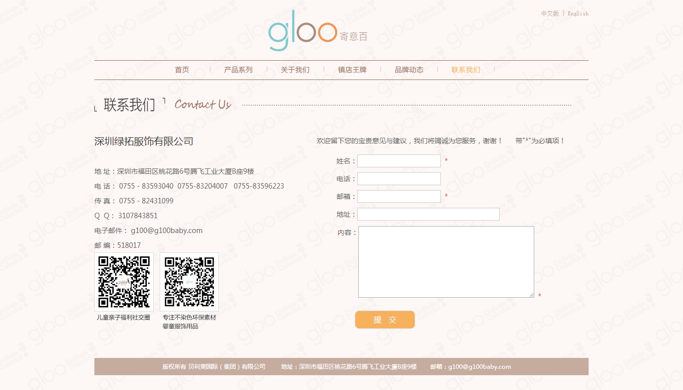This screenshot has height=390, width=683.
Task: Click the gloo 寄意百 logo
Action: [x=318, y=31]
